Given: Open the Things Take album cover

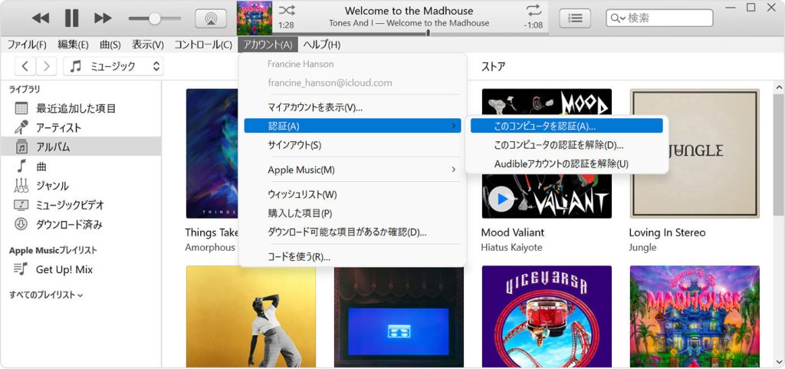Looking at the screenshot, I should (x=212, y=153).
